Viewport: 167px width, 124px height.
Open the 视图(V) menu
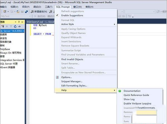point(14,7)
